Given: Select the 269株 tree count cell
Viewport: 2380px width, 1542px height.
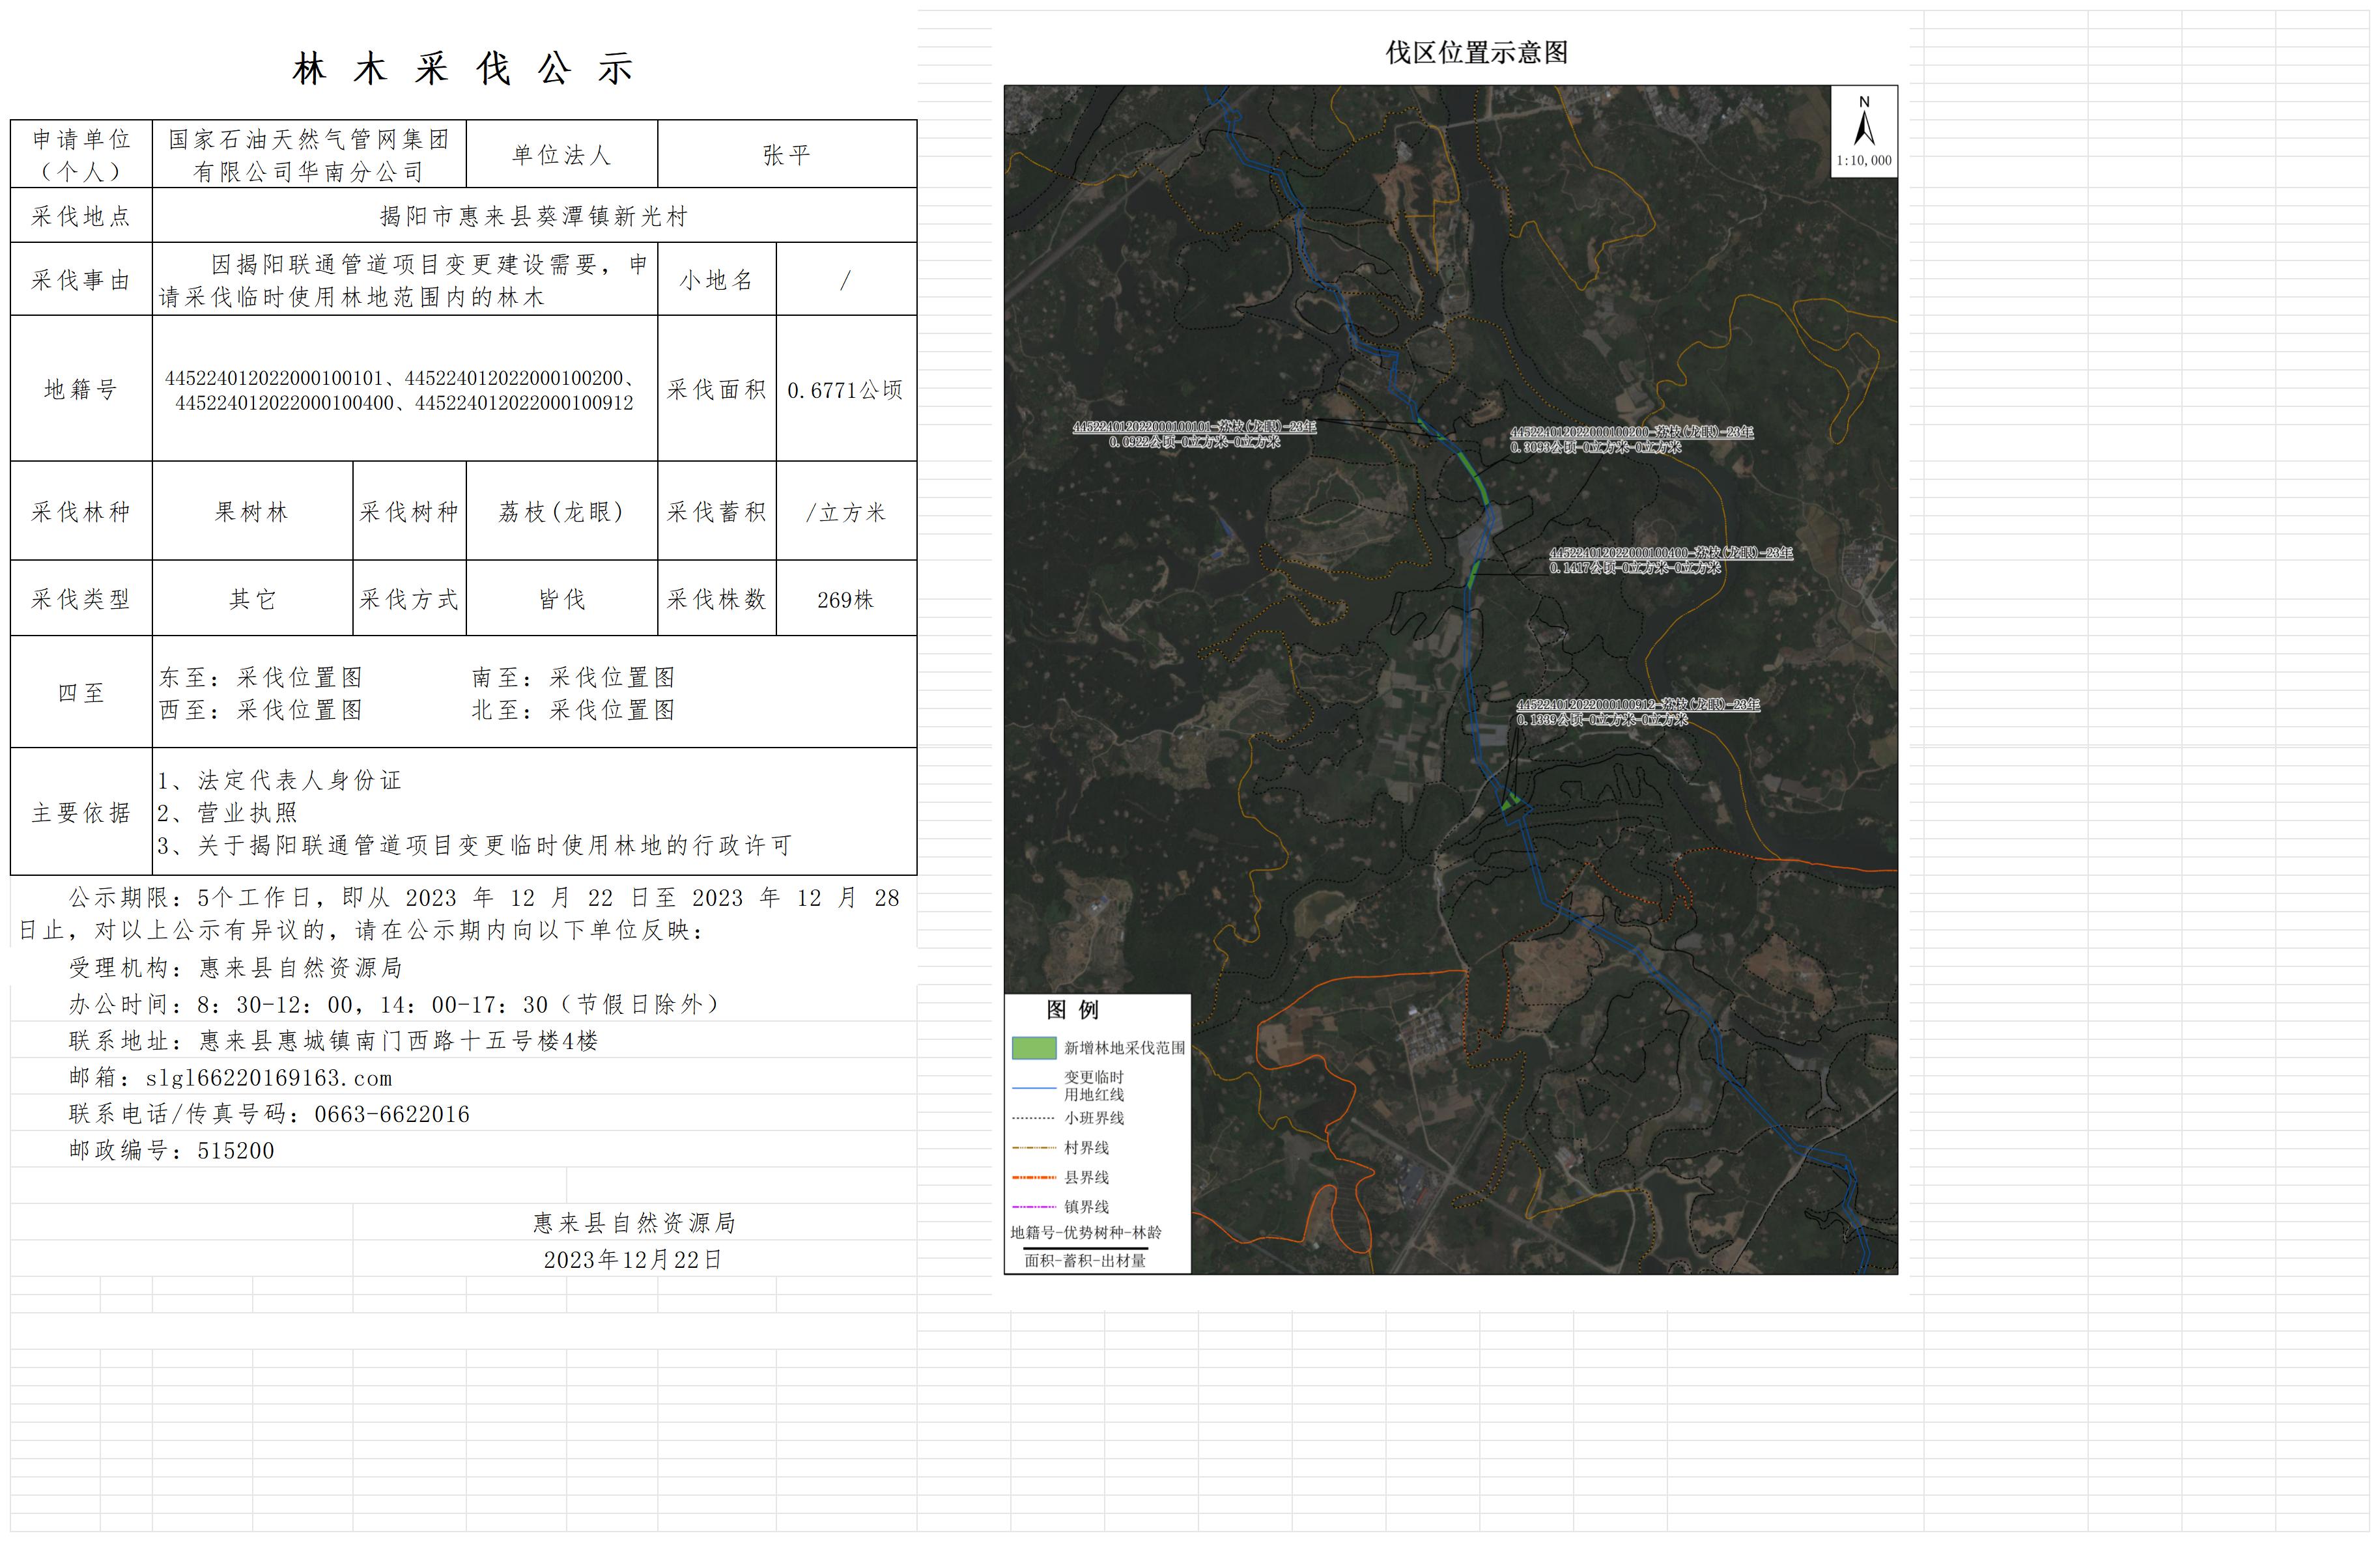Looking at the screenshot, I should (845, 599).
